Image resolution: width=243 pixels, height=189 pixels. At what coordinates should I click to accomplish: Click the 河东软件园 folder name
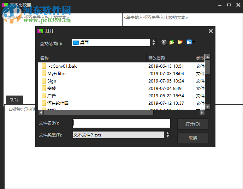(x=58, y=103)
